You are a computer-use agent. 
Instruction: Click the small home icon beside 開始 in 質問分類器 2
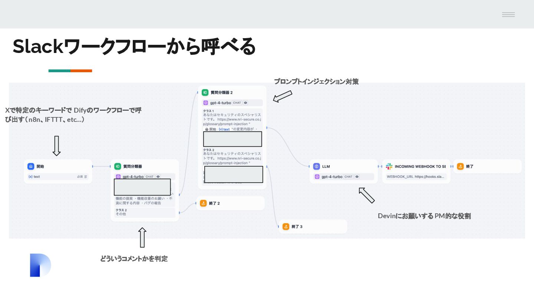pos(207,129)
